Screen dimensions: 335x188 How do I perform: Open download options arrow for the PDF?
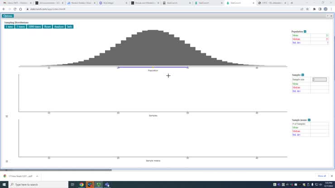(x=37, y=176)
